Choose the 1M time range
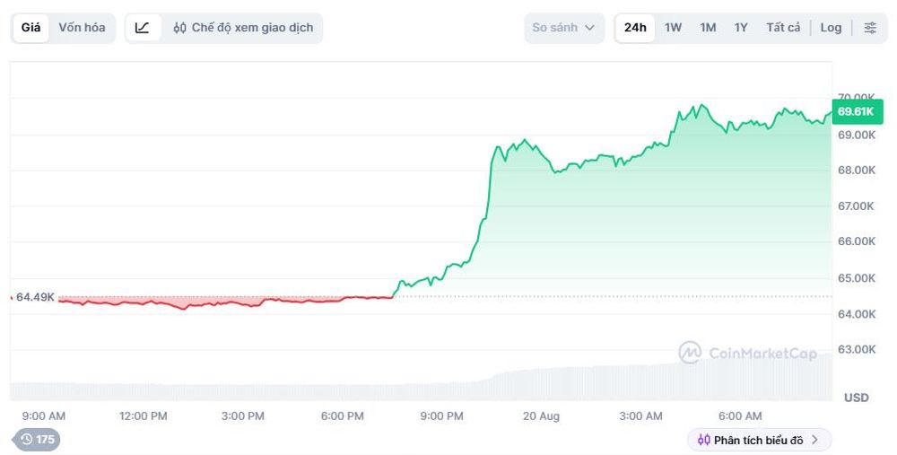This screenshot has height=455, width=897. click(709, 28)
